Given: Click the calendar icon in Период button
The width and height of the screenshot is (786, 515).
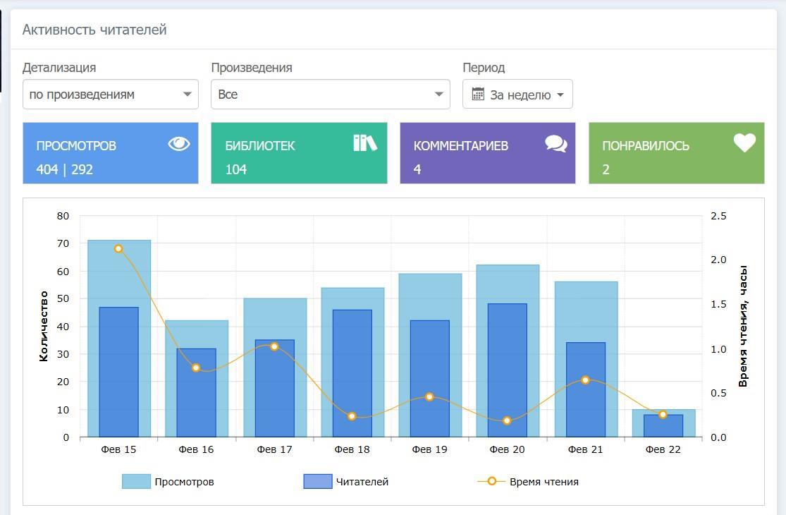Looking at the screenshot, I should tap(478, 95).
